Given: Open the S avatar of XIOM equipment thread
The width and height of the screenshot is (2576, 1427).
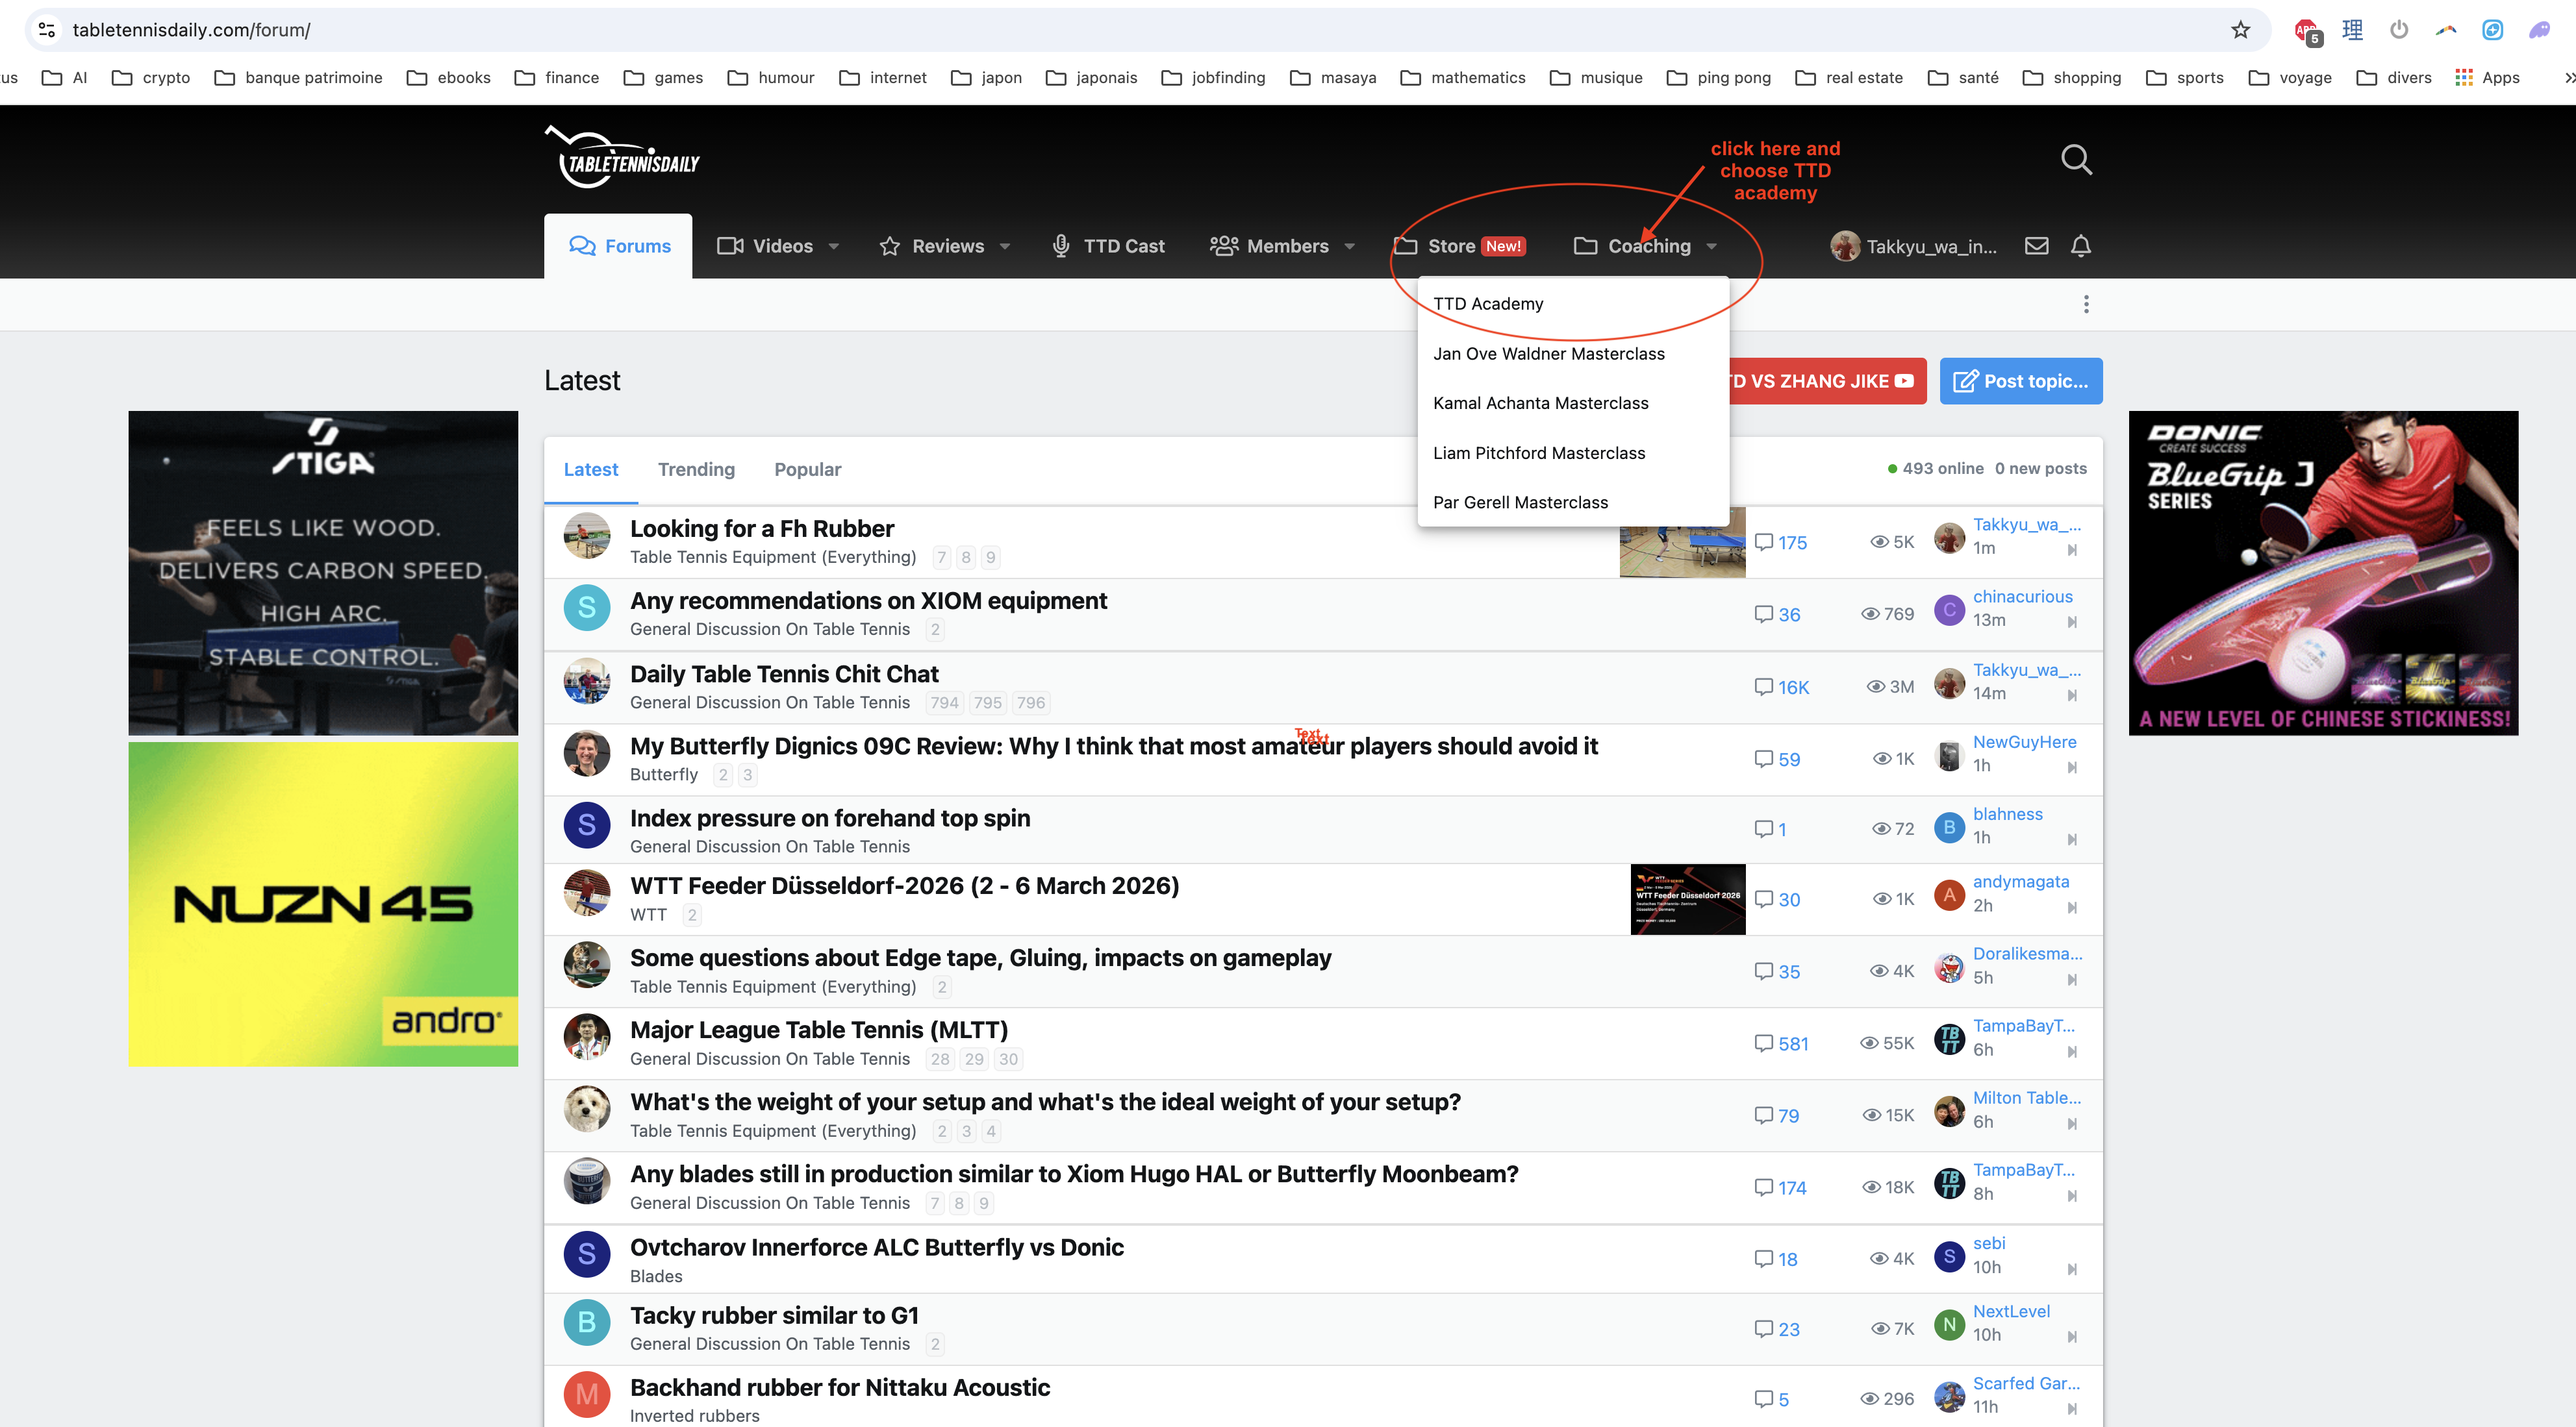Looking at the screenshot, I should 587,608.
